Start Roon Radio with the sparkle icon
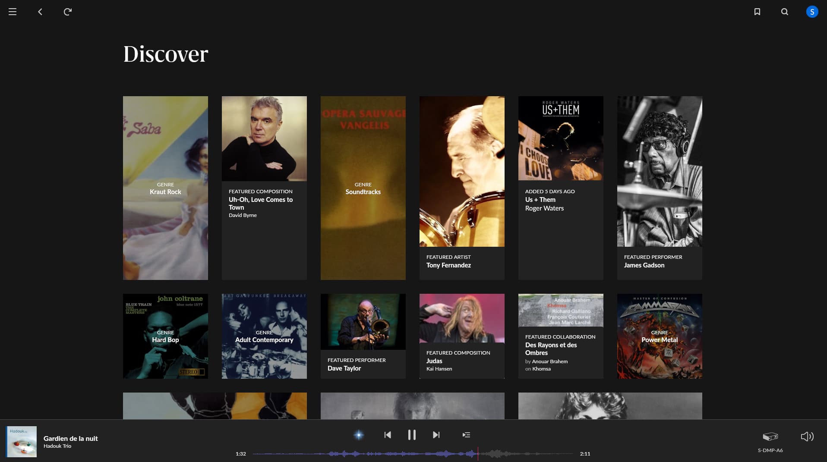The width and height of the screenshot is (827, 462). [359, 435]
